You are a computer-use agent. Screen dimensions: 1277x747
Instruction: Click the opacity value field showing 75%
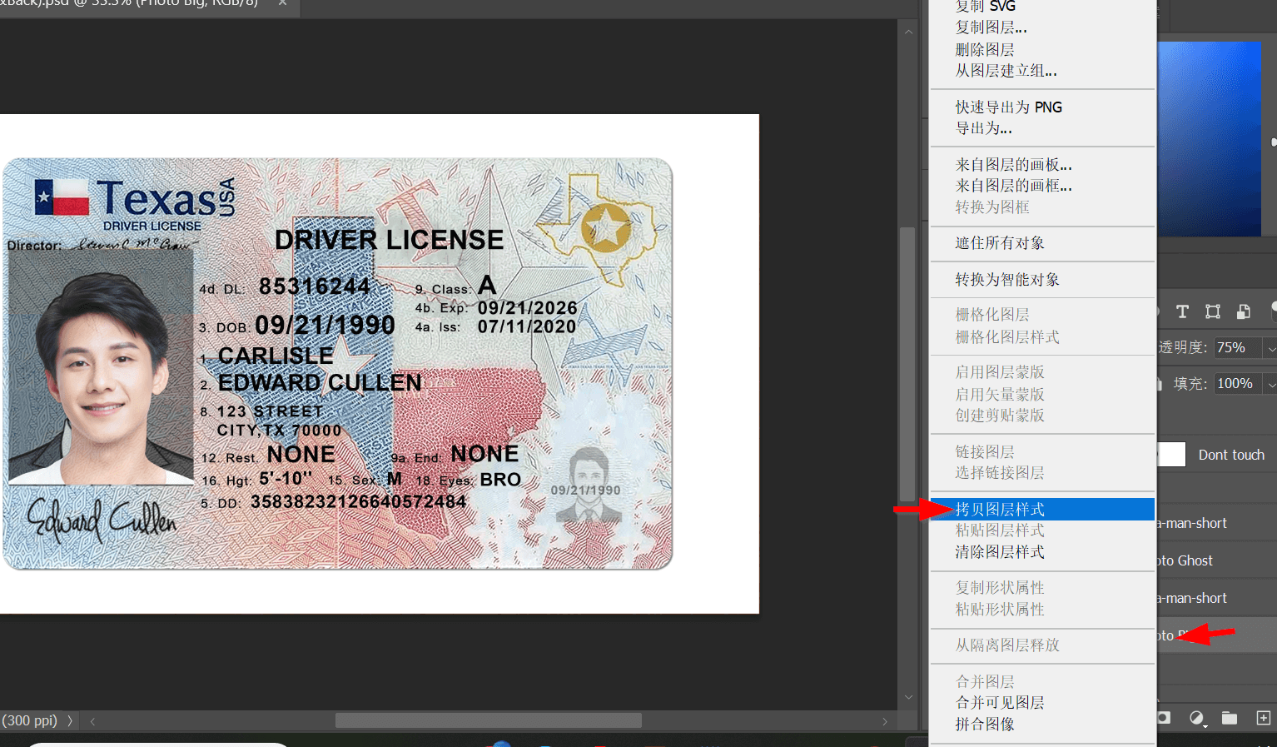coord(1237,347)
